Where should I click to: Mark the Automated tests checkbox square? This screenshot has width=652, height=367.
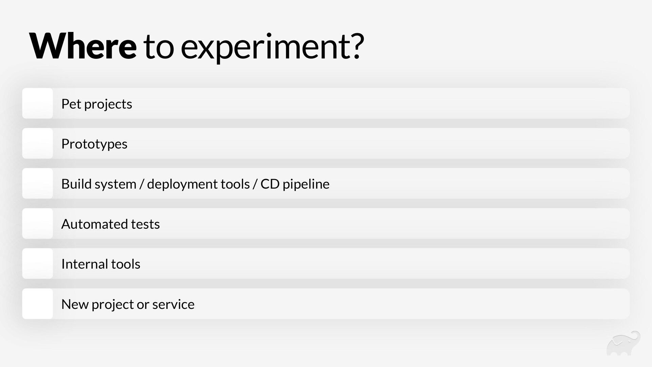point(37,224)
